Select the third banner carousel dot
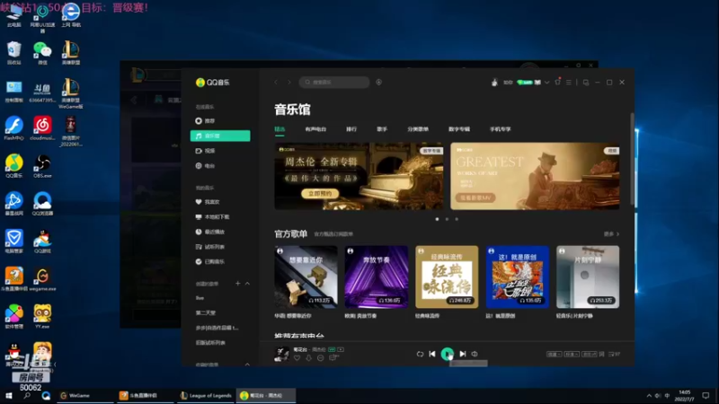This screenshot has height=404, width=719. (x=457, y=219)
